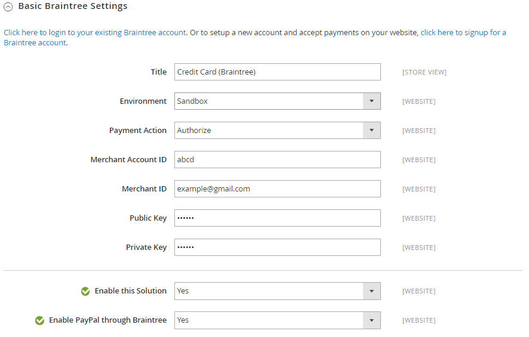This screenshot has height=337, width=529.
Task: Click the Payment Action select showing Authorize
Action: point(269,131)
